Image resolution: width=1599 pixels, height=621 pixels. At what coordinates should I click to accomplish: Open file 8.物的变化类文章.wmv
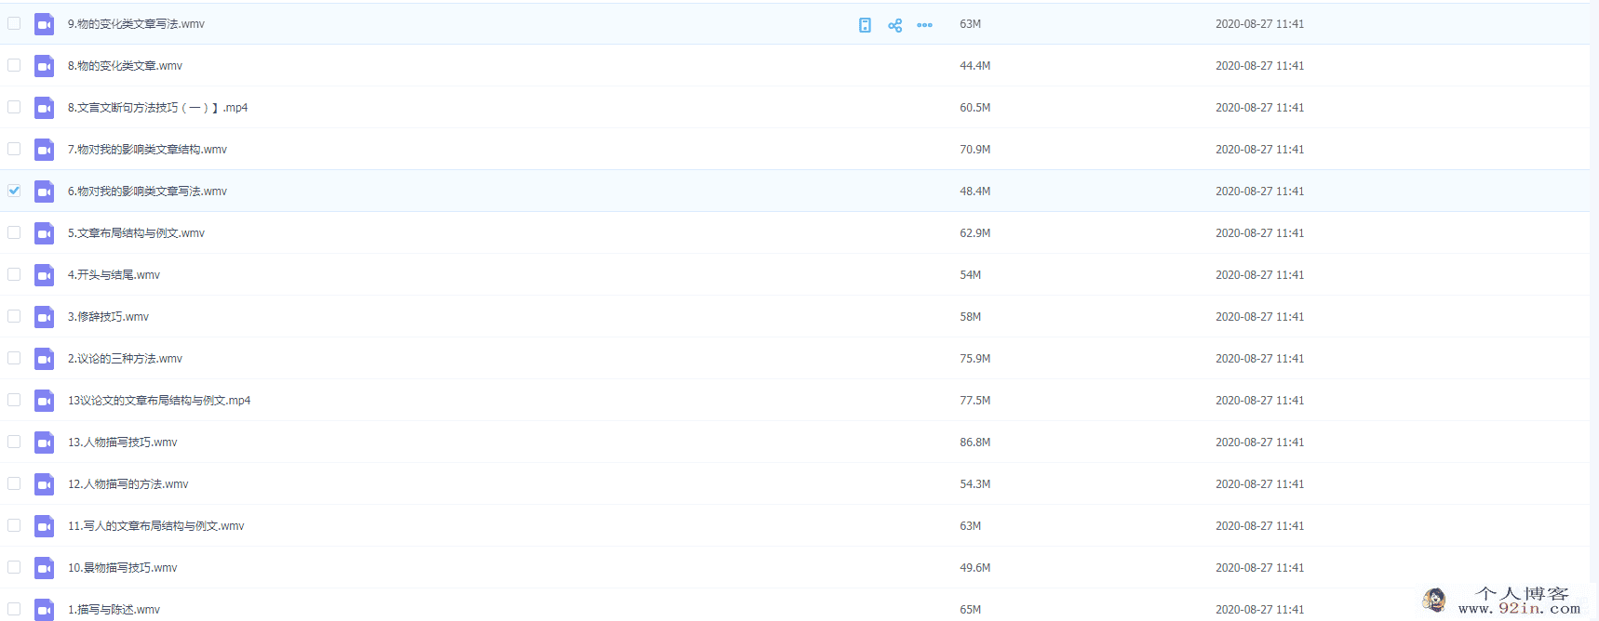(x=125, y=66)
